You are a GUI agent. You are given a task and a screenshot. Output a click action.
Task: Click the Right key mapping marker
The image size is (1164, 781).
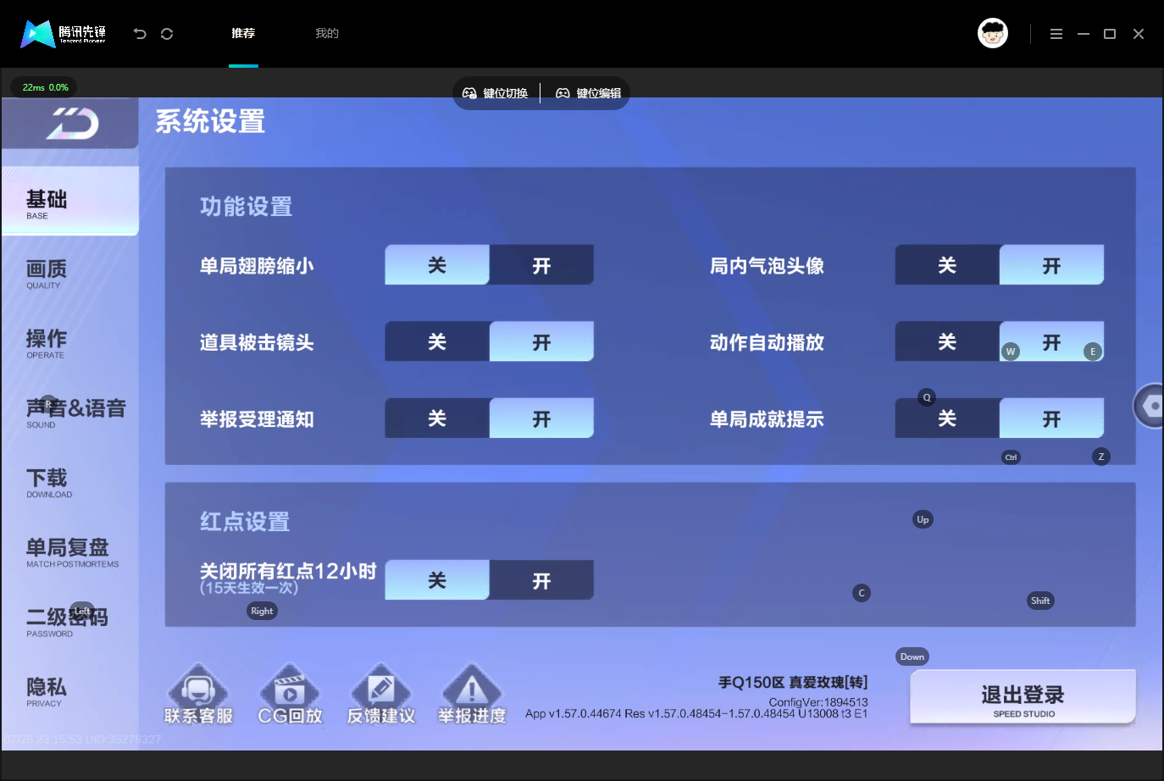click(x=262, y=611)
